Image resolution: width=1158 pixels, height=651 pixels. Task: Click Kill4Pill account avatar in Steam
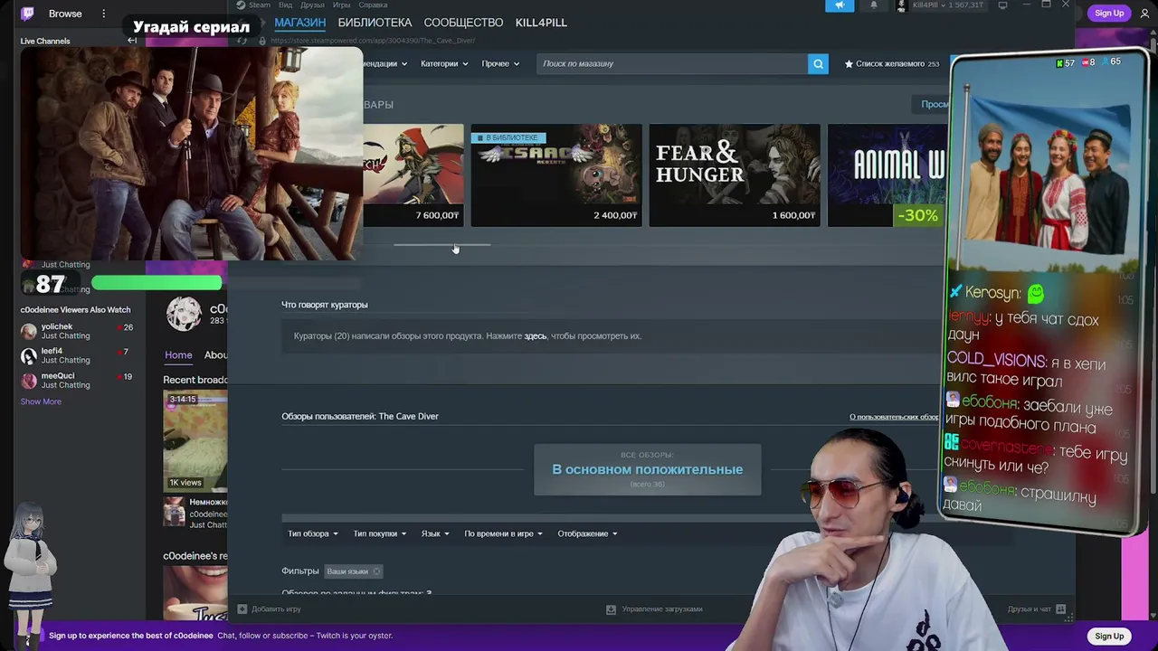pyautogui.click(x=901, y=5)
